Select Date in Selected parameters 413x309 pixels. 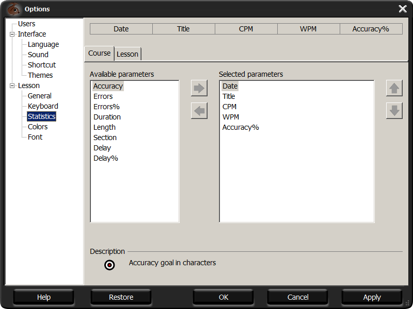230,86
